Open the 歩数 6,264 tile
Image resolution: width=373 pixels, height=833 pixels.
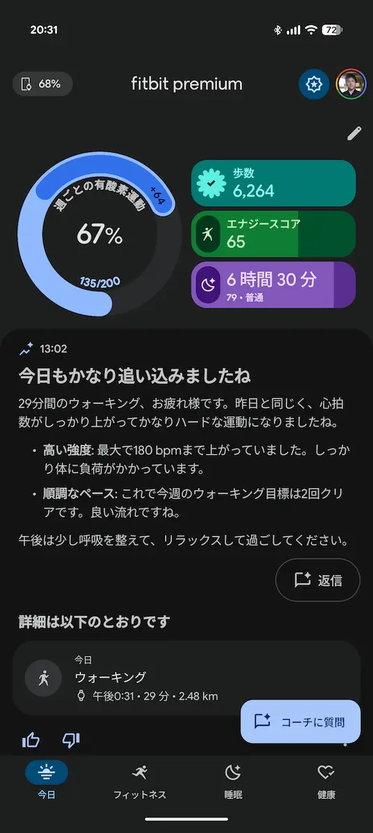[x=273, y=183]
